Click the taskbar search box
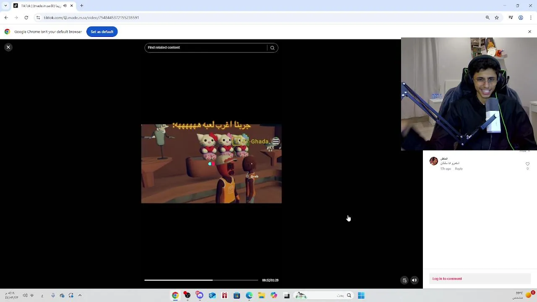The width and height of the screenshot is (537, 302). pyautogui.click(x=324, y=296)
